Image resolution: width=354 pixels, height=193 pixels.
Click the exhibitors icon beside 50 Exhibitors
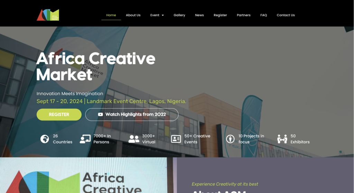(x=282, y=139)
